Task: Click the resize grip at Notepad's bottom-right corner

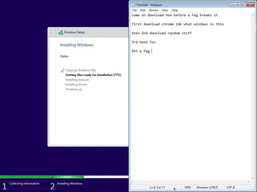Action: click(x=253, y=189)
